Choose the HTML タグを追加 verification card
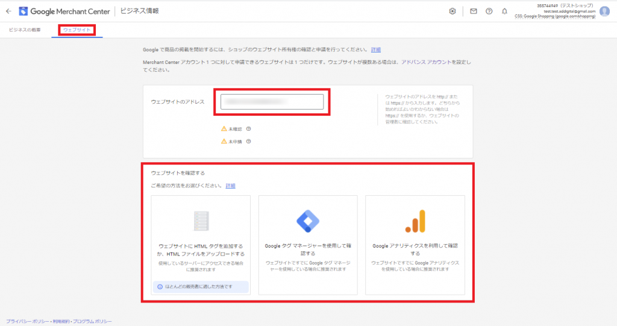 pyautogui.click(x=201, y=245)
